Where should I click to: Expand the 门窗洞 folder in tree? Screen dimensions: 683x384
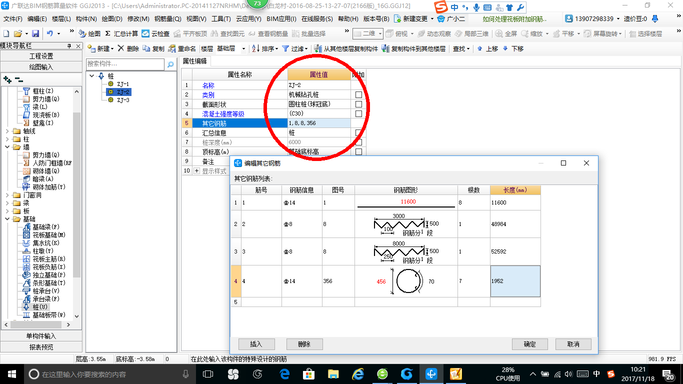point(7,195)
